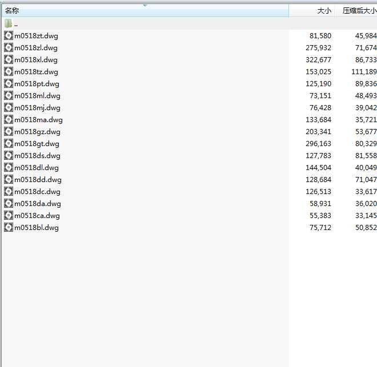Sort by the 压缩后大小 column header
This screenshot has height=367, width=377.
point(356,11)
